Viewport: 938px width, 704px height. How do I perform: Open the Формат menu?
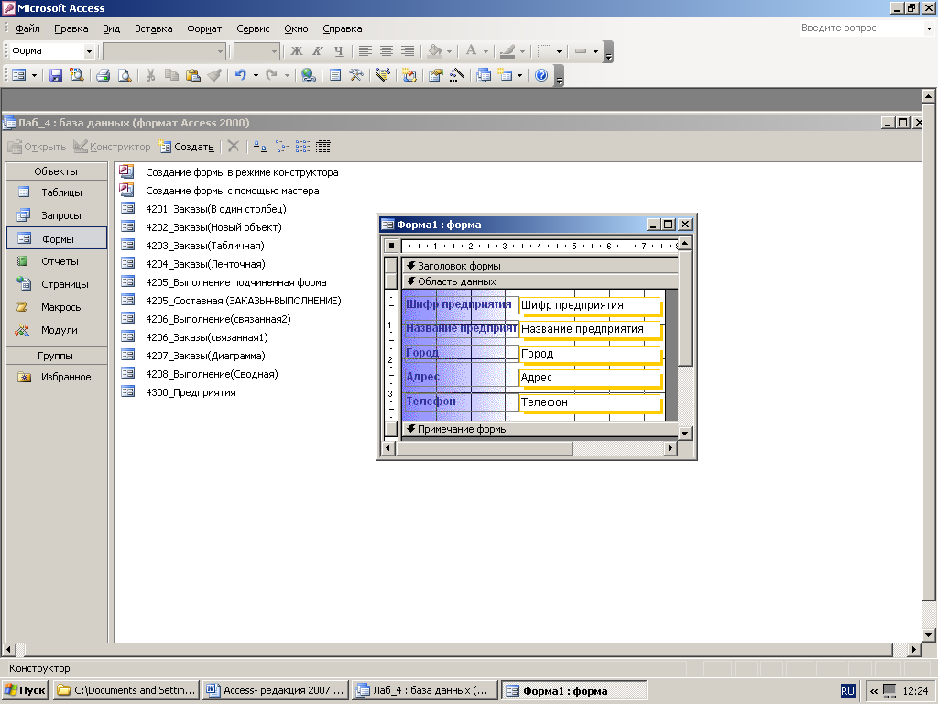[204, 28]
